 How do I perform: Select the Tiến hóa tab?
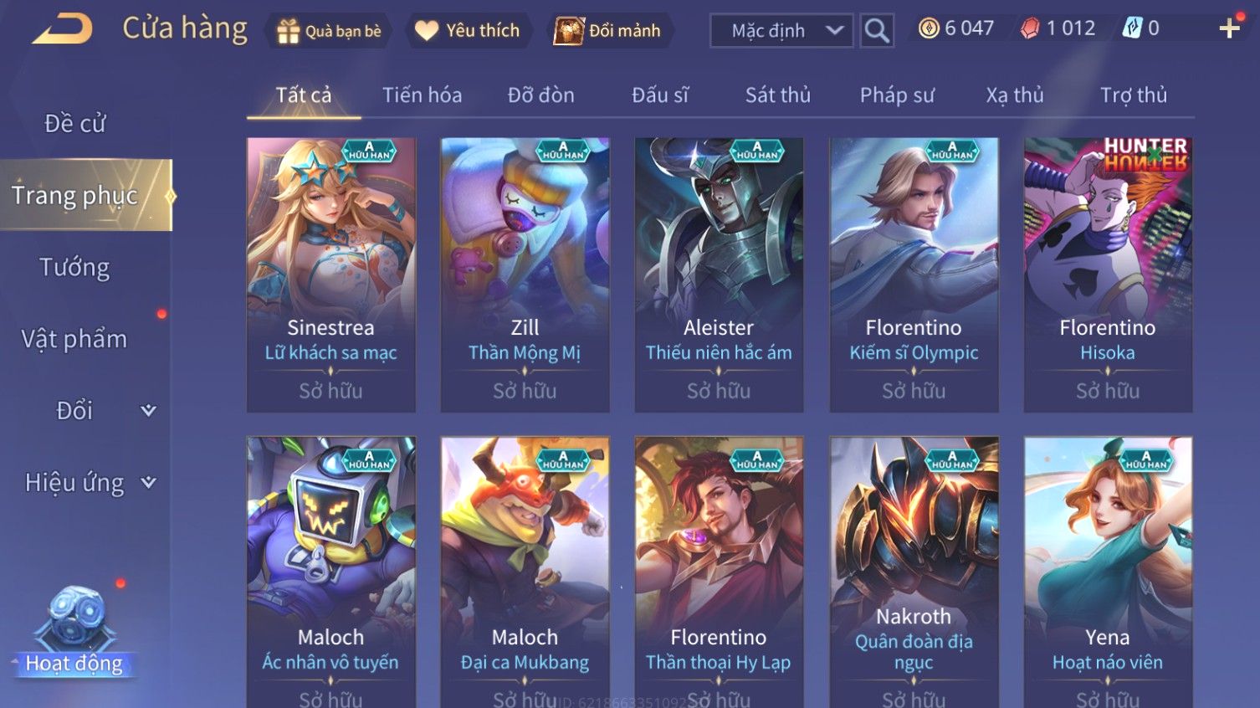coord(422,95)
